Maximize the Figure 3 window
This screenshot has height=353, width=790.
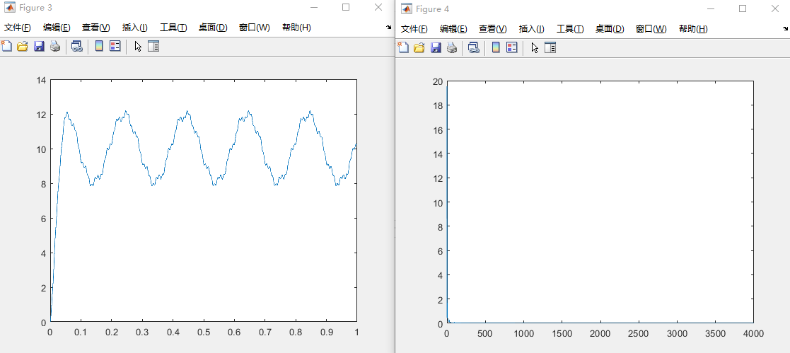pyautogui.click(x=346, y=7)
